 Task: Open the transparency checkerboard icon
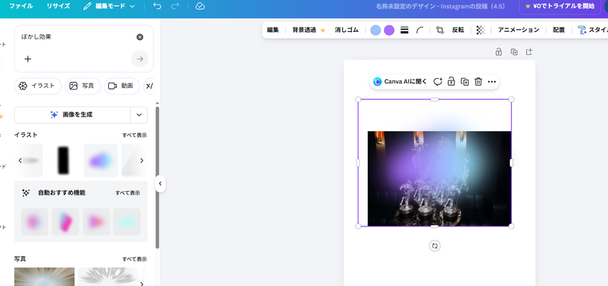pyautogui.click(x=481, y=31)
